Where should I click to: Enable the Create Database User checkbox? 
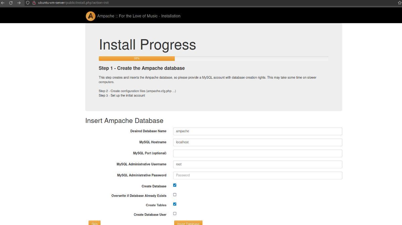coord(175,213)
